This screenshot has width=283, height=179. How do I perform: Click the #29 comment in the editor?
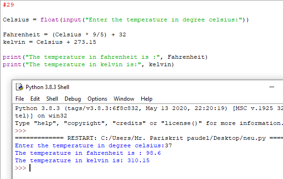(x=8, y=5)
